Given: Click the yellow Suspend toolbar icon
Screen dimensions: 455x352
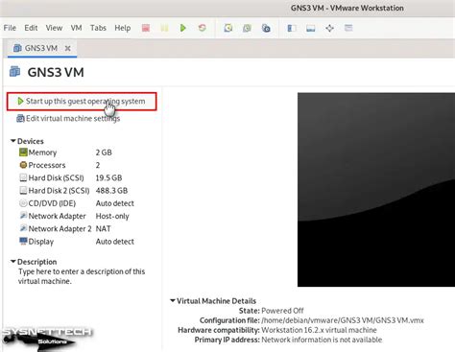Looking at the screenshot, I should pos(164,28).
